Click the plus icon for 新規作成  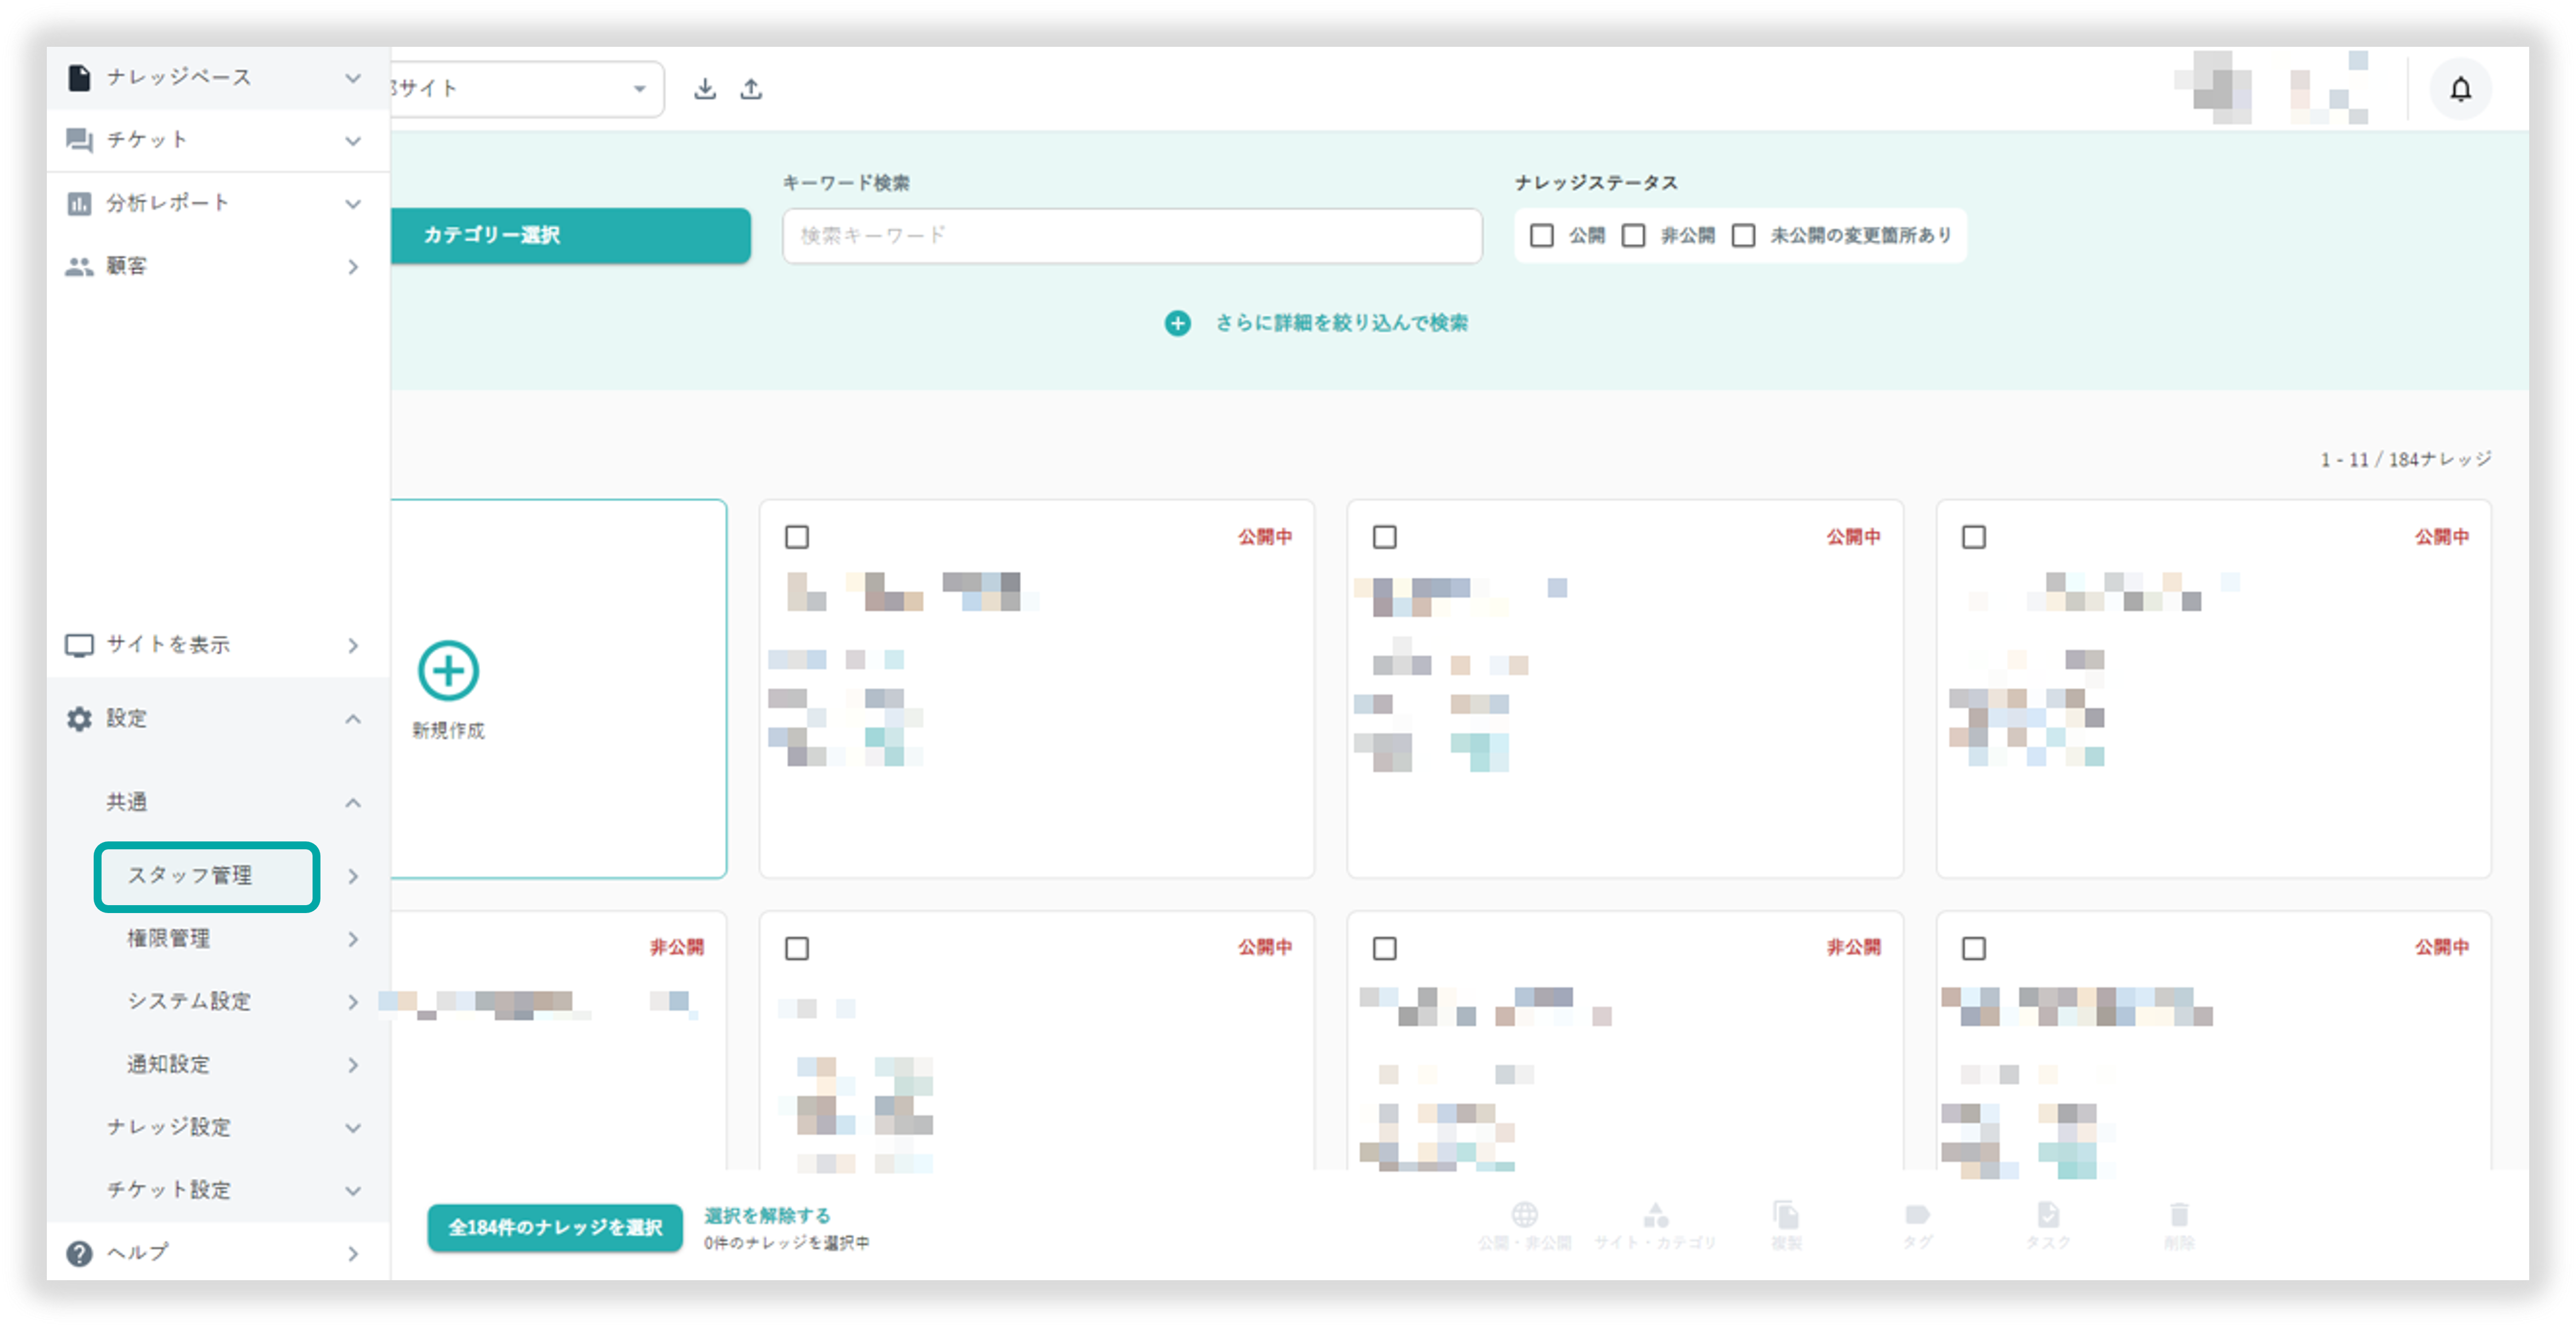(448, 670)
